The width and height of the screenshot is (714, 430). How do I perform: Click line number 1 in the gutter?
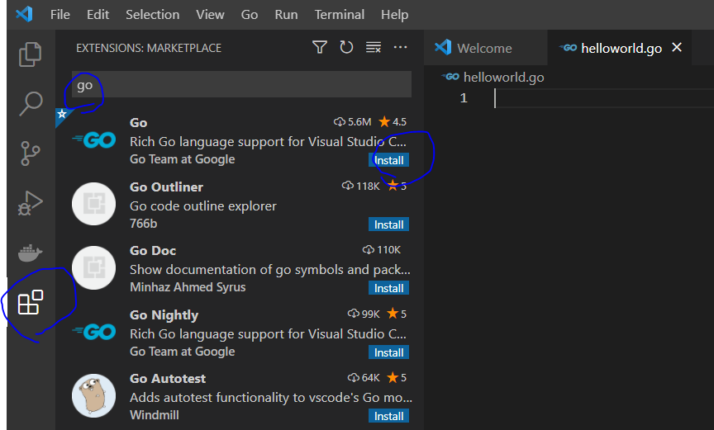click(464, 98)
